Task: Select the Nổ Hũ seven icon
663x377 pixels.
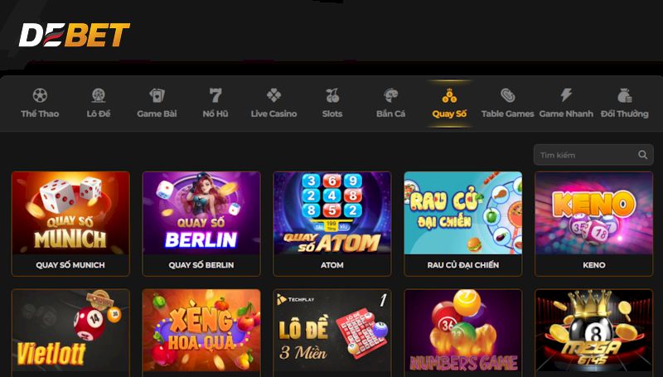Action: pyautogui.click(x=215, y=95)
